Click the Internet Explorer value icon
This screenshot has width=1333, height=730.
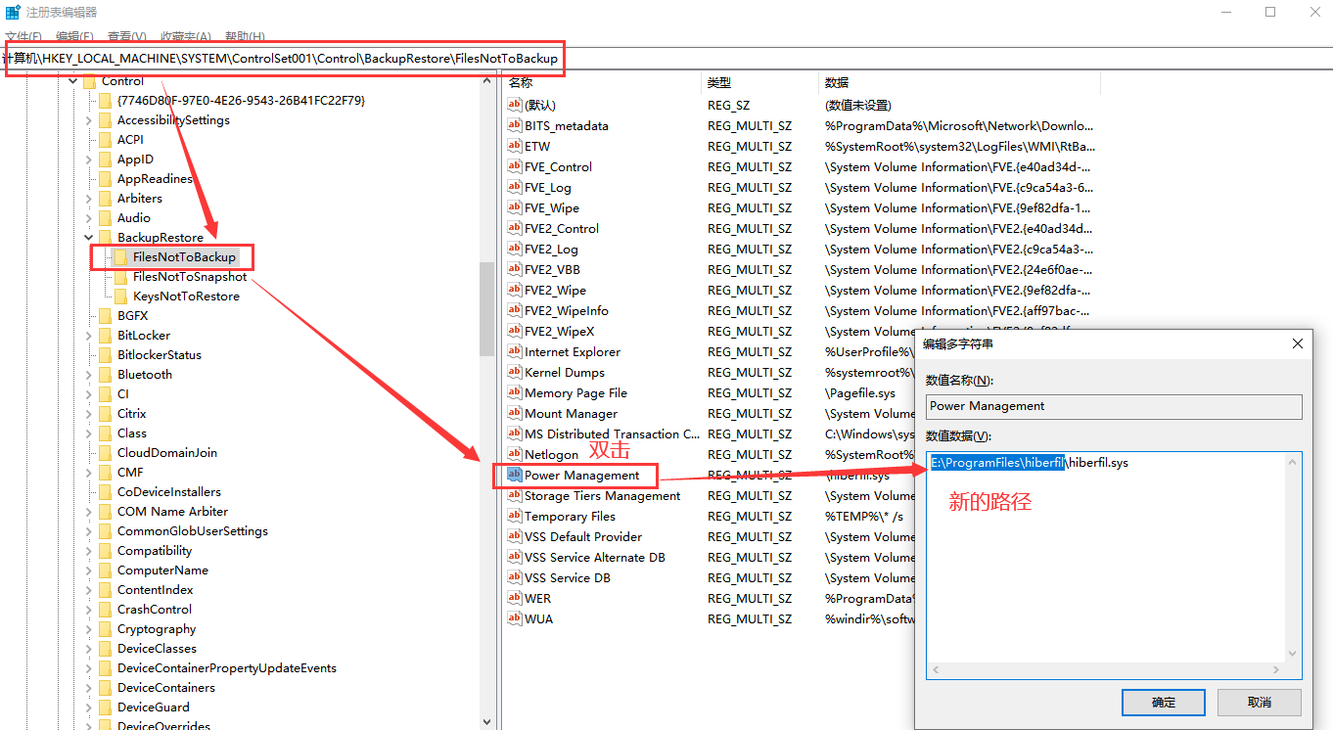click(x=515, y=351)
